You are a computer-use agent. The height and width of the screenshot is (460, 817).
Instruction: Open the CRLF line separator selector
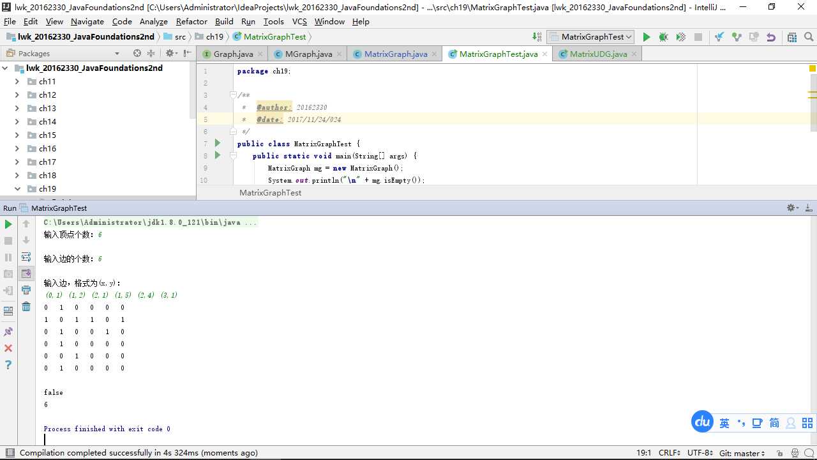click(670, 453)
